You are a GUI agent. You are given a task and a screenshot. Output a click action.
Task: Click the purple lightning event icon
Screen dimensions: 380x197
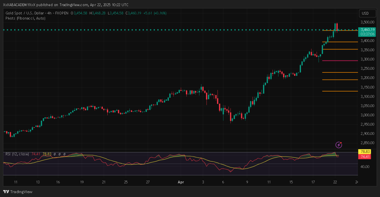tap(339, 145)
